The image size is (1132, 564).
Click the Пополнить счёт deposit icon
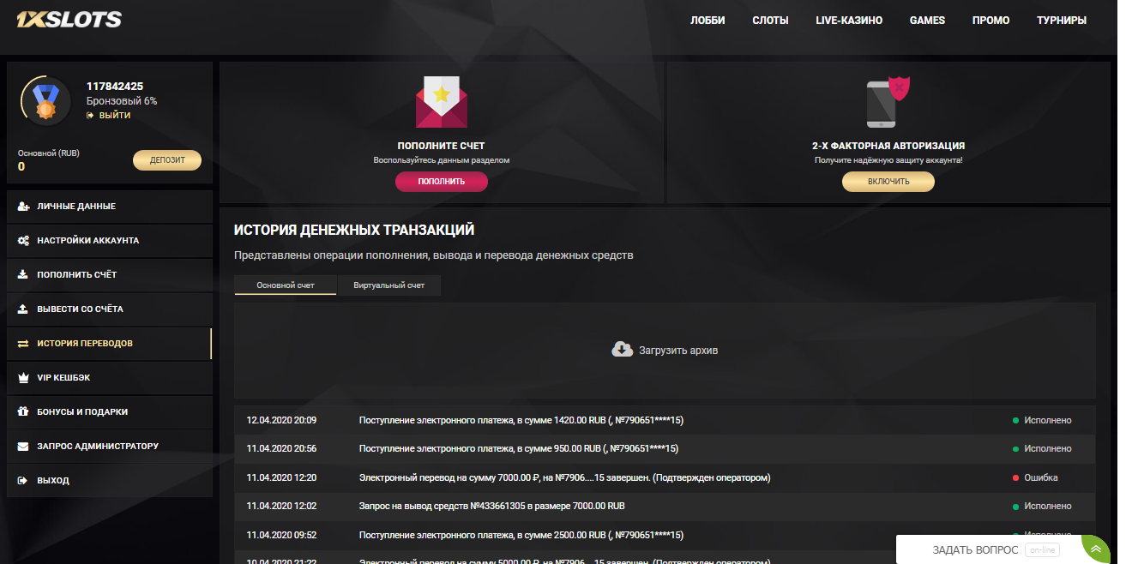21,274
